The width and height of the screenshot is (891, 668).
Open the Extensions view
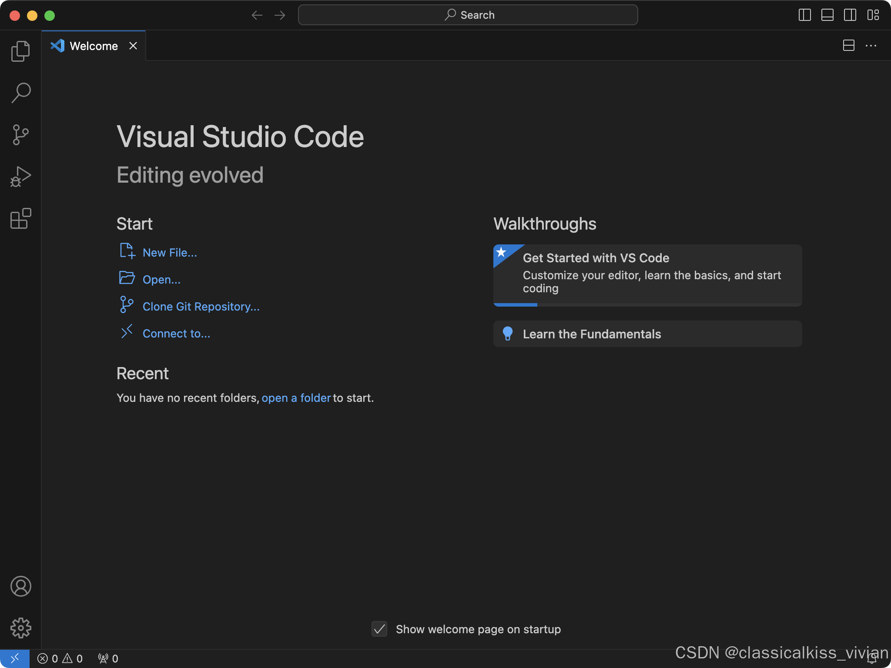(x=20, y=218)
